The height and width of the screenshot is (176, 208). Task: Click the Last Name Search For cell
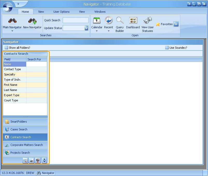[37, 90]
